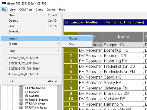The height and width of the screenshot is (110, 147).
Task: Select the icon beside 15: Sweden
Action: pos(21,96)
